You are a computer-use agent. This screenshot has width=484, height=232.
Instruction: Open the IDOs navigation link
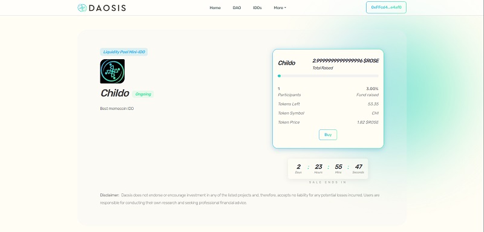(258, 8)
